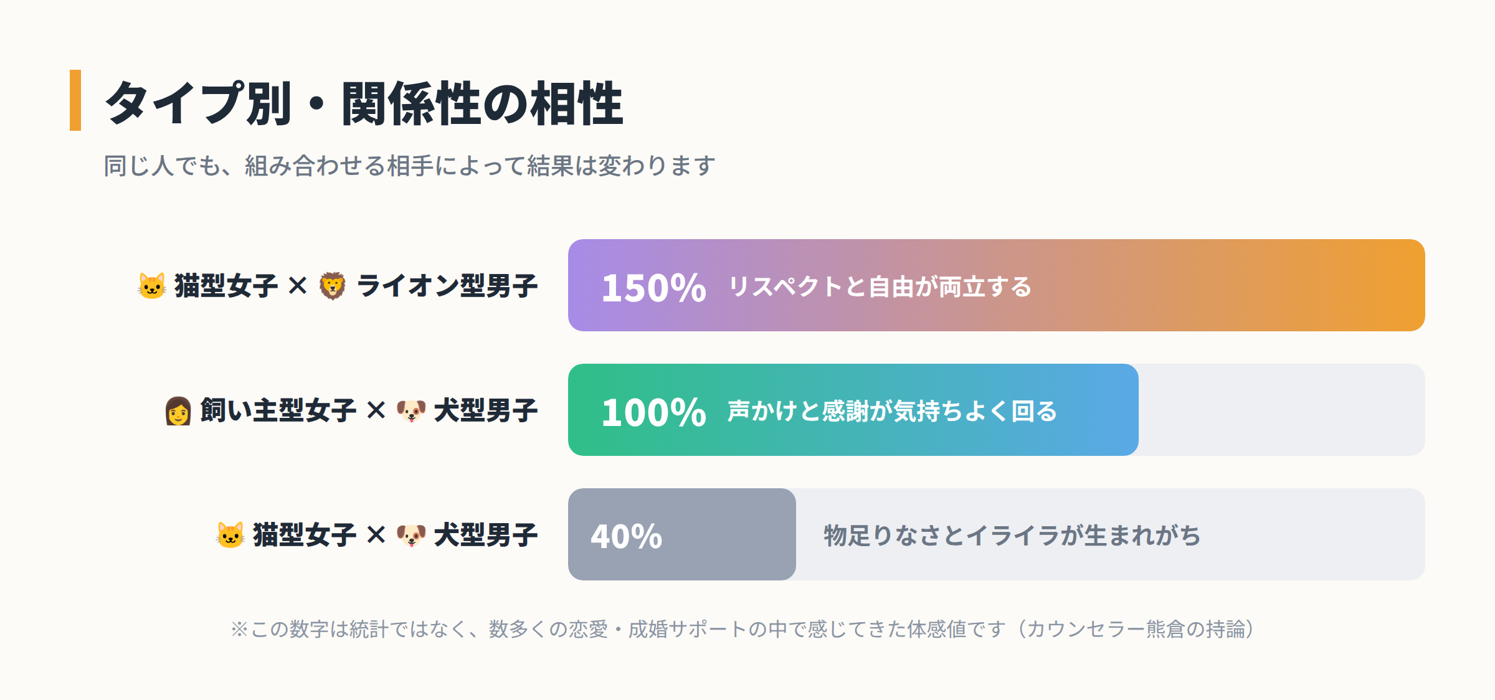1495x700 pixels.
Task: Click the text リスペクトと自由が両立する
Action: coord(880,286)
